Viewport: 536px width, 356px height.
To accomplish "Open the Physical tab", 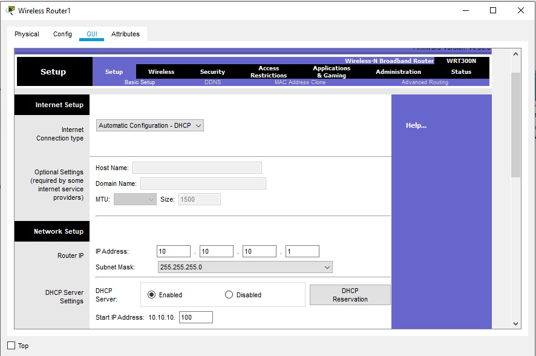I will (x=27, y=34).
